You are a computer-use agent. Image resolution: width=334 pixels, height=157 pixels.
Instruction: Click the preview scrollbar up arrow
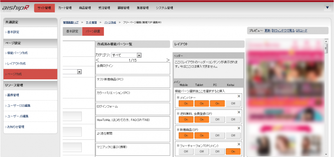326,41
